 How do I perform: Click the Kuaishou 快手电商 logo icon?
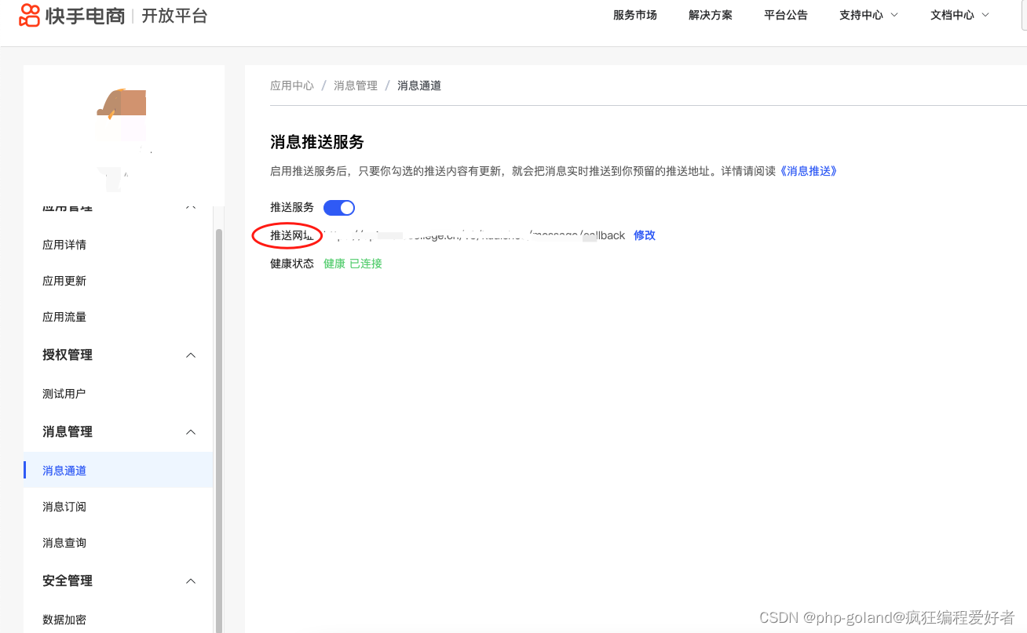(x=29, y=15)
